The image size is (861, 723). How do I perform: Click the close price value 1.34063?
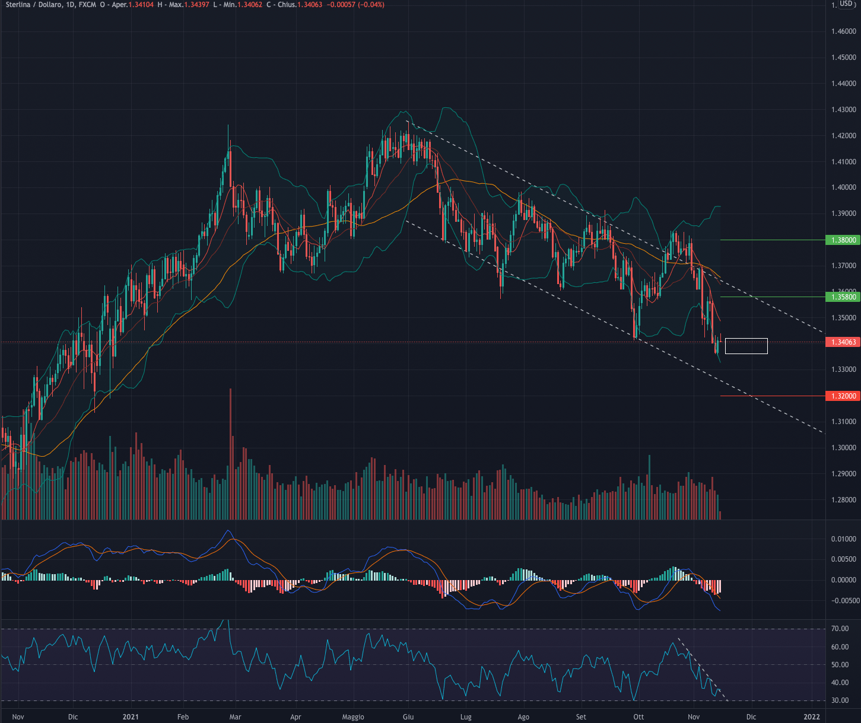310,4
